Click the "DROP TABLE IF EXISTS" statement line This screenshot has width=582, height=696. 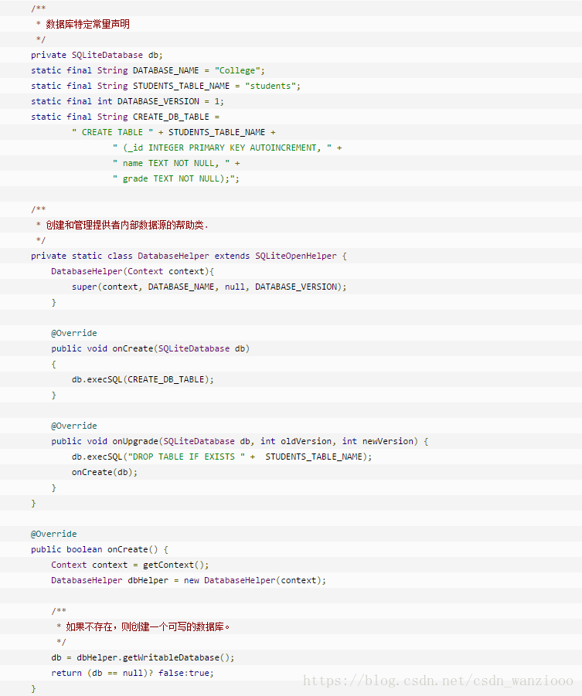coord(222,457)
